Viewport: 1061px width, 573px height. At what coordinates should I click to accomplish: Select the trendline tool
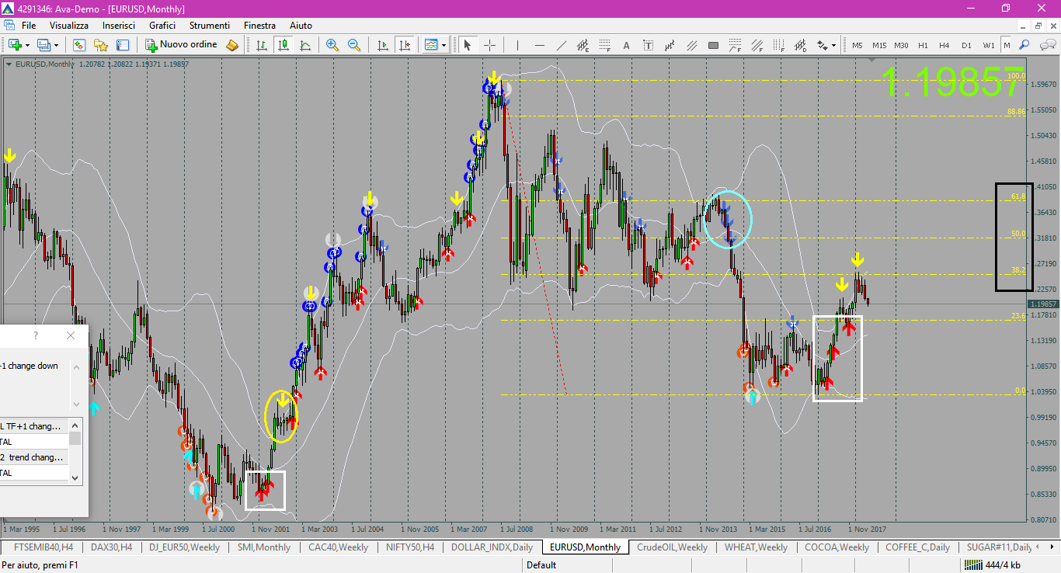tap(561, 45)
